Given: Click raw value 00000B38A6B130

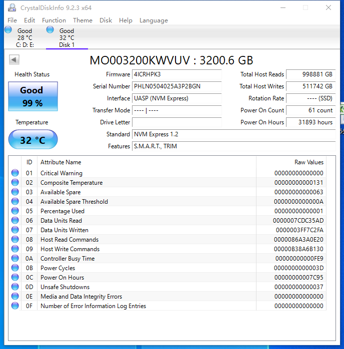Looking at the screenshot, I should (x=298, y=249).
